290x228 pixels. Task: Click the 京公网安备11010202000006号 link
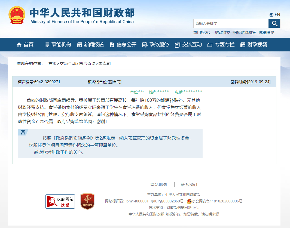(x=217, y=201)
